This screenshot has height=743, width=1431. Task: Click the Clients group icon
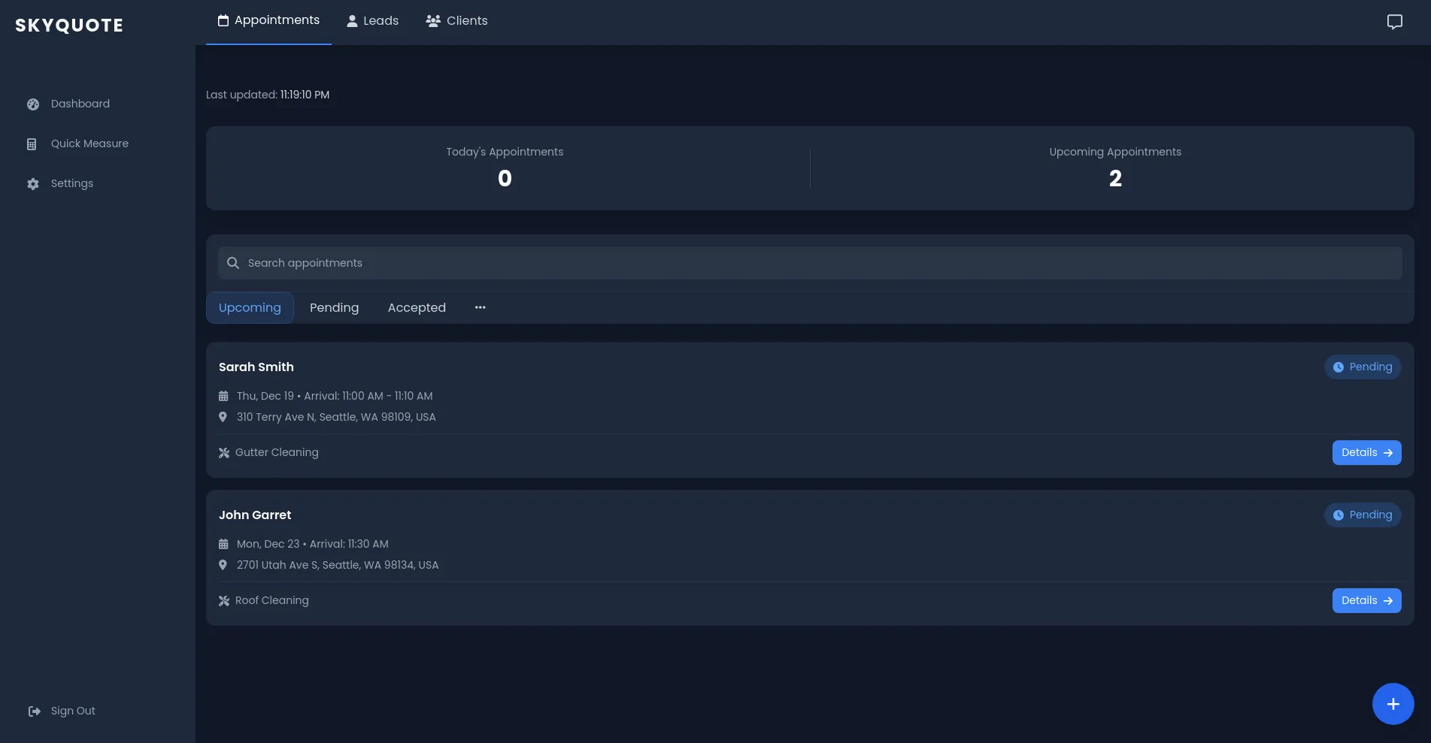pyautogui.click(x=433, y=21)
